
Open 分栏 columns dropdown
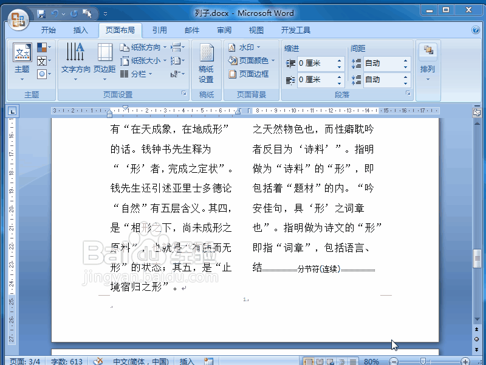pos(136,74)
